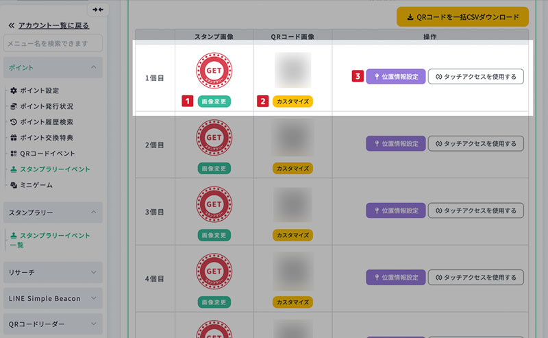Open ポイント交換特典 in the sidebar
This screenshot has height=338, width=548.
tap(46, 138)
